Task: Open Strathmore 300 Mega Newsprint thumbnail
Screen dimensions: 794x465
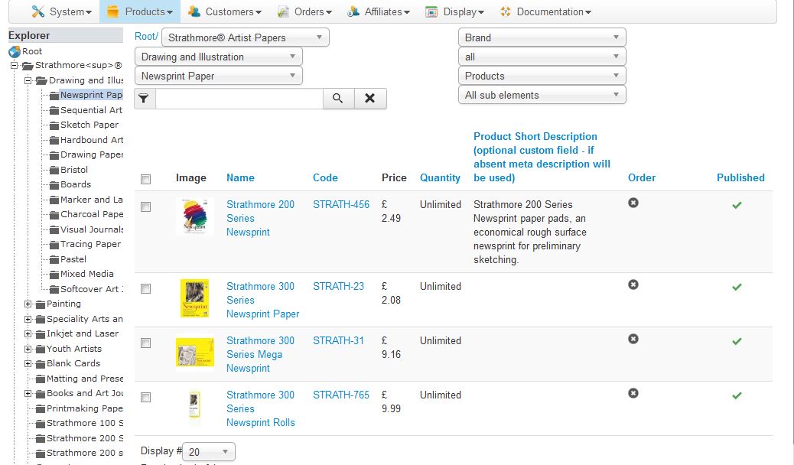Action: pos(194,352)
